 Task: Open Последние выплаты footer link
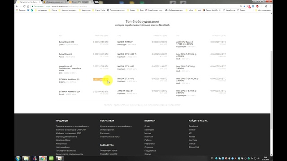(x=66, y=151)
